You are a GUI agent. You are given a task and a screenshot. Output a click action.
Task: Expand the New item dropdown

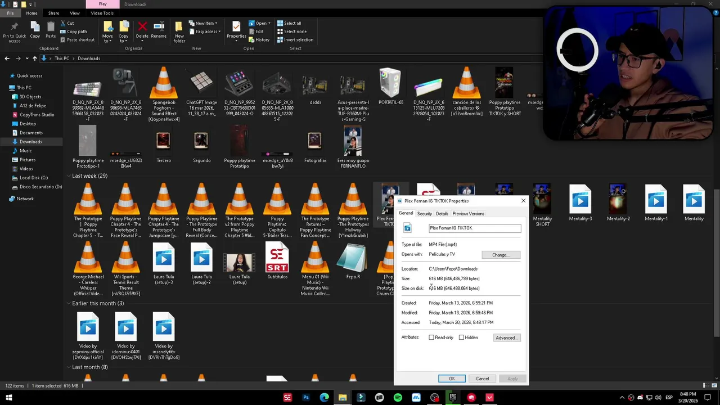pos(203,23)
